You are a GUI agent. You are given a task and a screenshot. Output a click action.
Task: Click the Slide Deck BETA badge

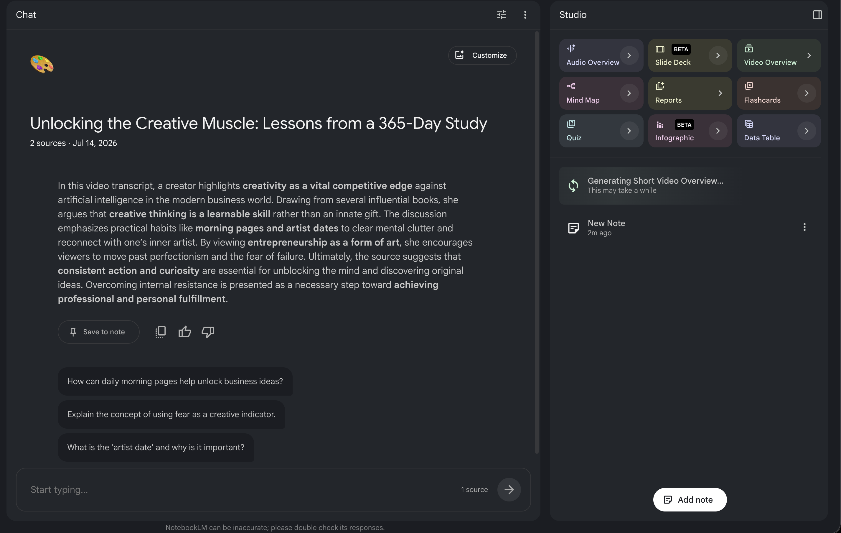[x=681, y=49]
